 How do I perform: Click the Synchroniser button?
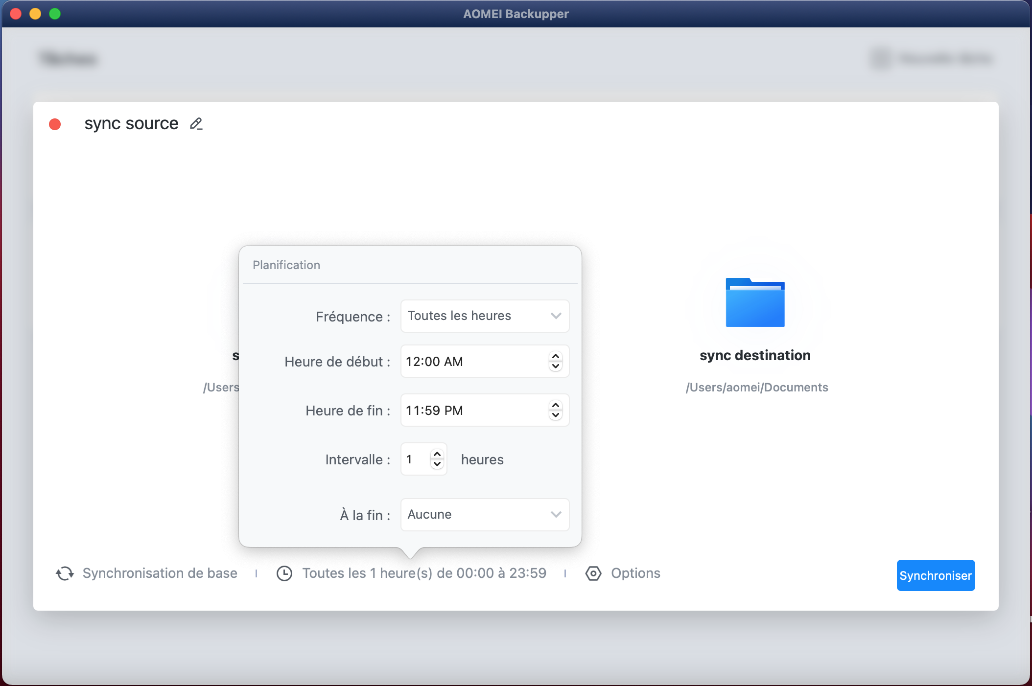(x=935, y=575)
